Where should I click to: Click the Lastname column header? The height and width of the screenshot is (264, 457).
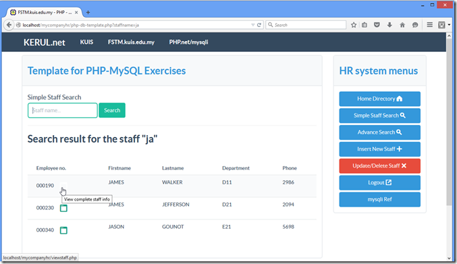tap(173, 168)
